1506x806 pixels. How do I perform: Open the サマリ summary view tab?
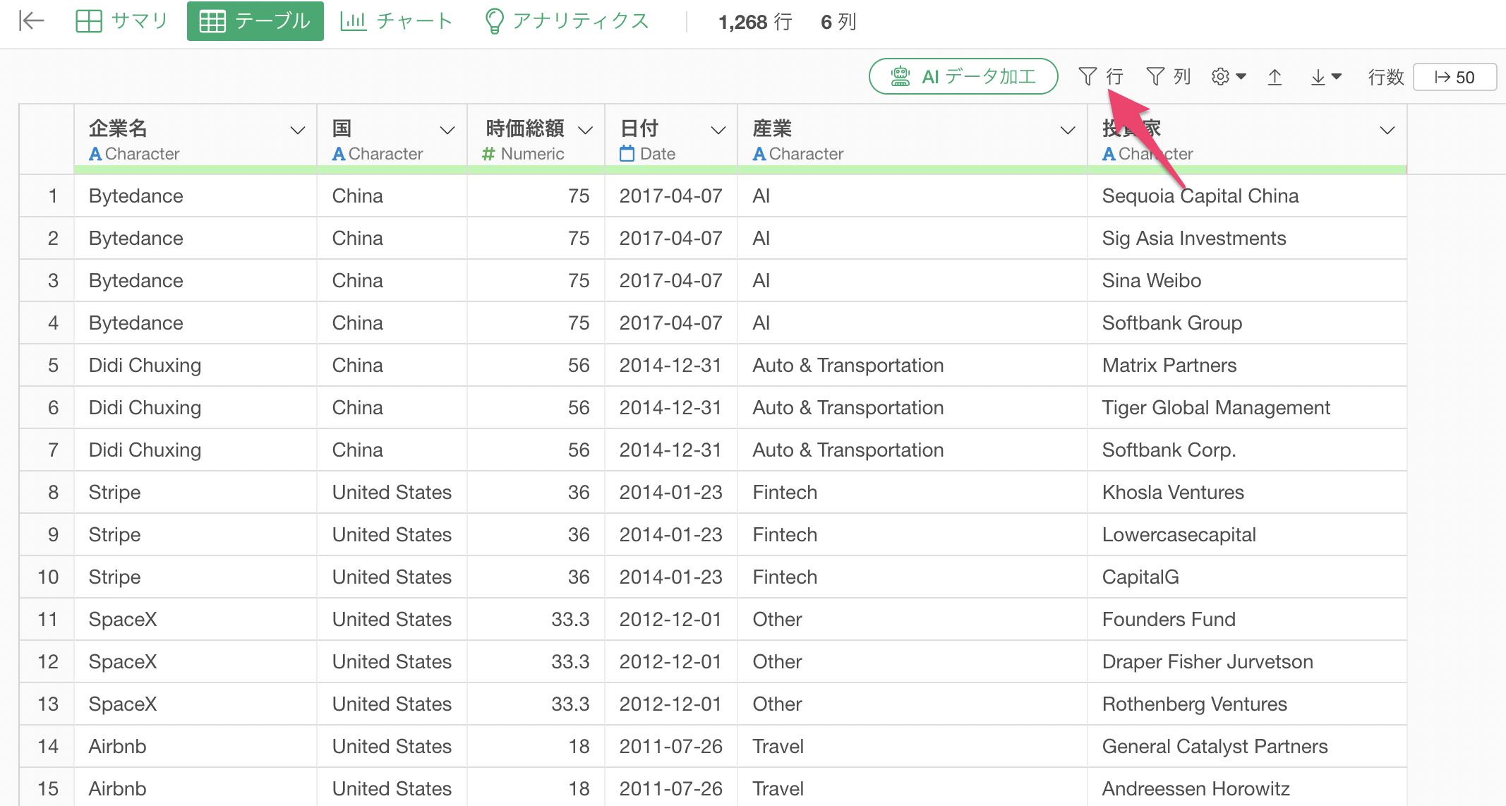coord(122,21)
